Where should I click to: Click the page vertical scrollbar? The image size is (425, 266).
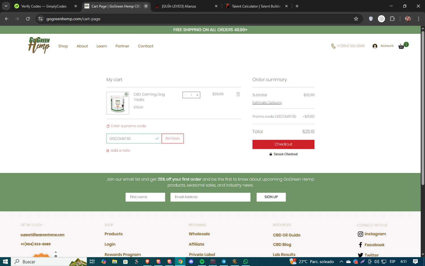(x=423, y=108)
